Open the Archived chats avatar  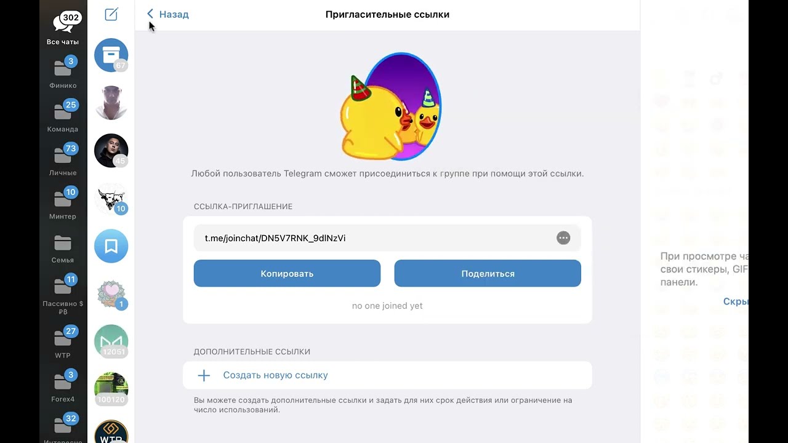click(x=111, y=55)
